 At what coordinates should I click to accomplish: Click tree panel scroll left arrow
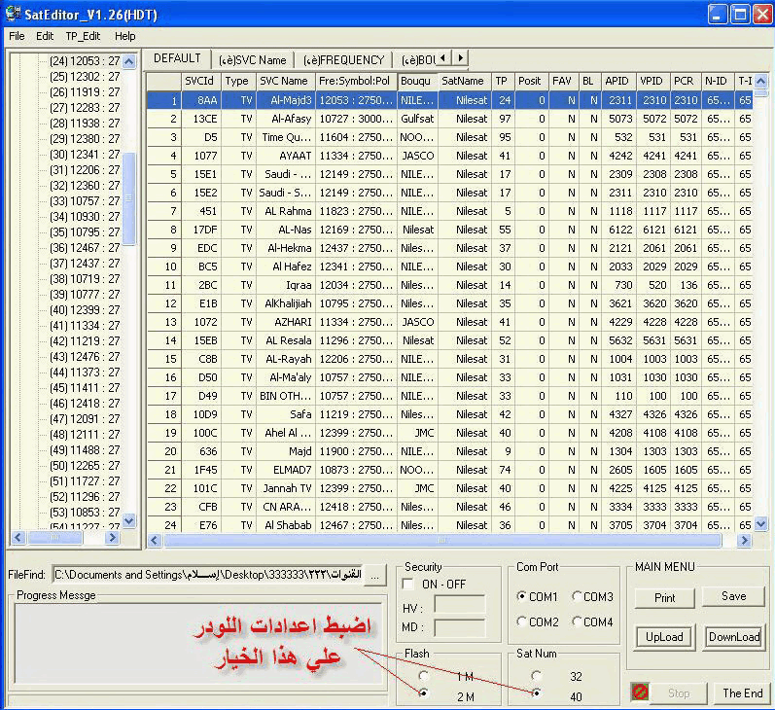[18, 538]
